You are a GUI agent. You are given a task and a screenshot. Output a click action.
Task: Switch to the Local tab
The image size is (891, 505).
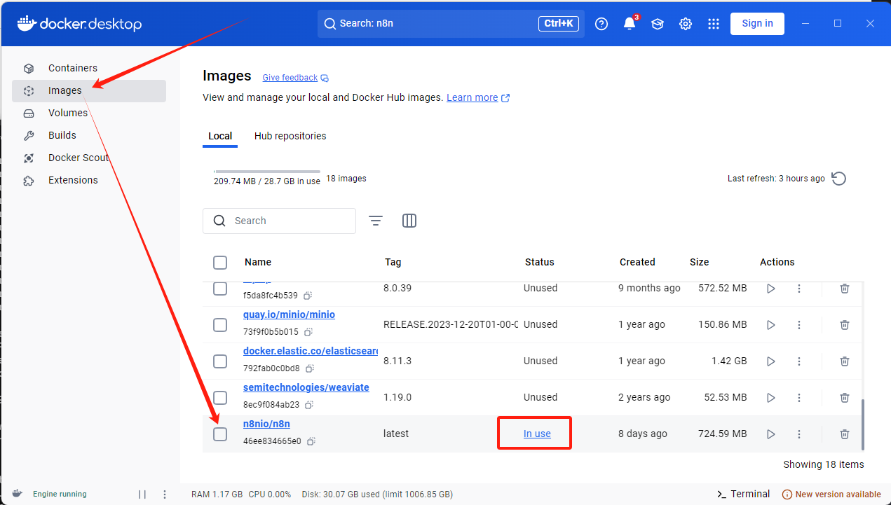220,136
